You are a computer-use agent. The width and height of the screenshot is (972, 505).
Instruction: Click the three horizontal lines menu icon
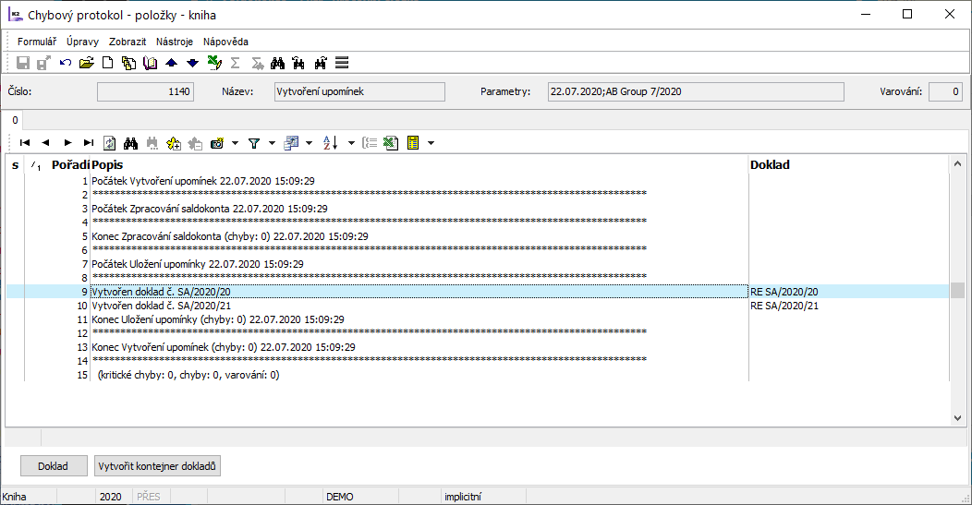click(342, 63)
